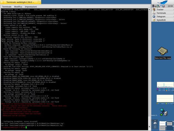
Task: Switch to StyledEdit from the Deskbar
Action: (163, 20)
